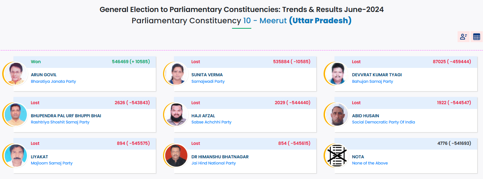Click Social Democratic Party Of India label
This screenshot has height=179, width=483.
click(x=383, y=122)
